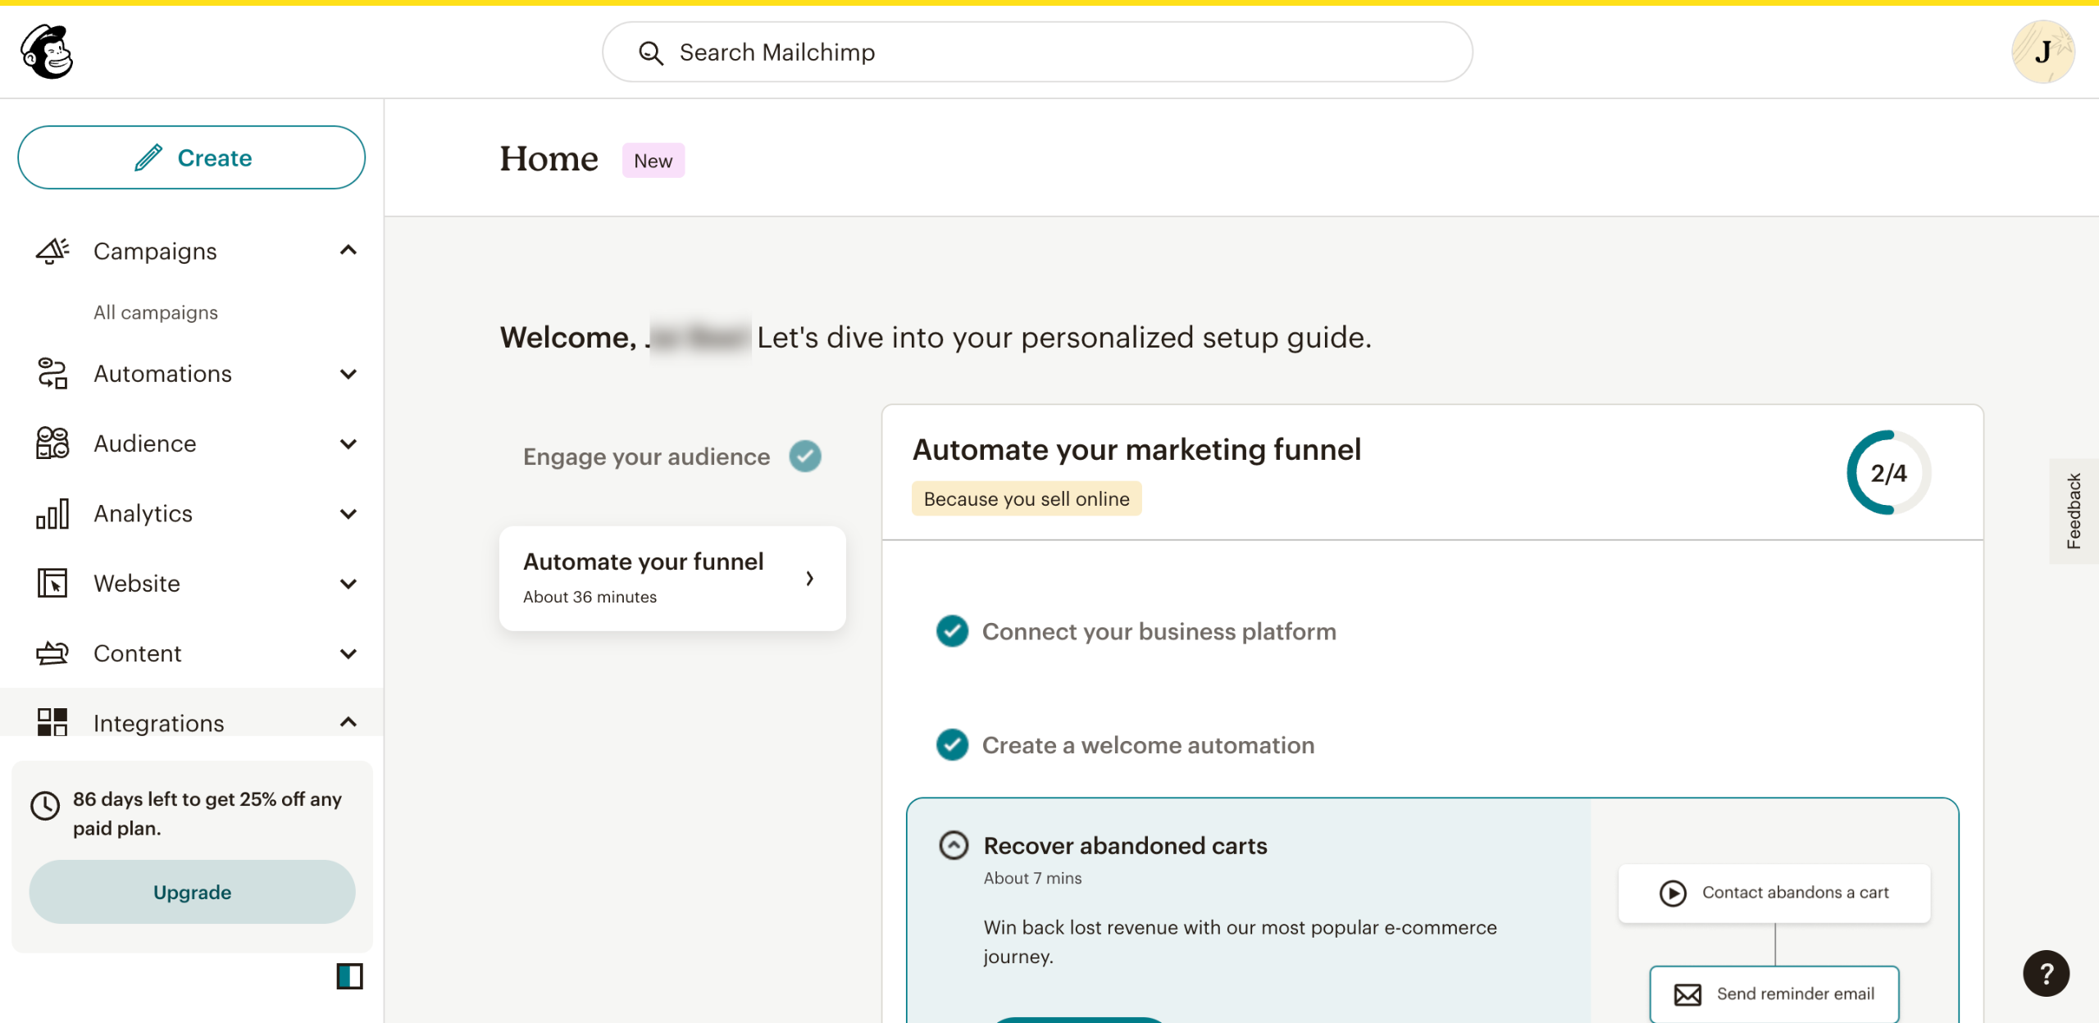Screen dimensions: 2099x1023
Task: Click the Mailchimp Freddie logo
Action: (47, 51)
